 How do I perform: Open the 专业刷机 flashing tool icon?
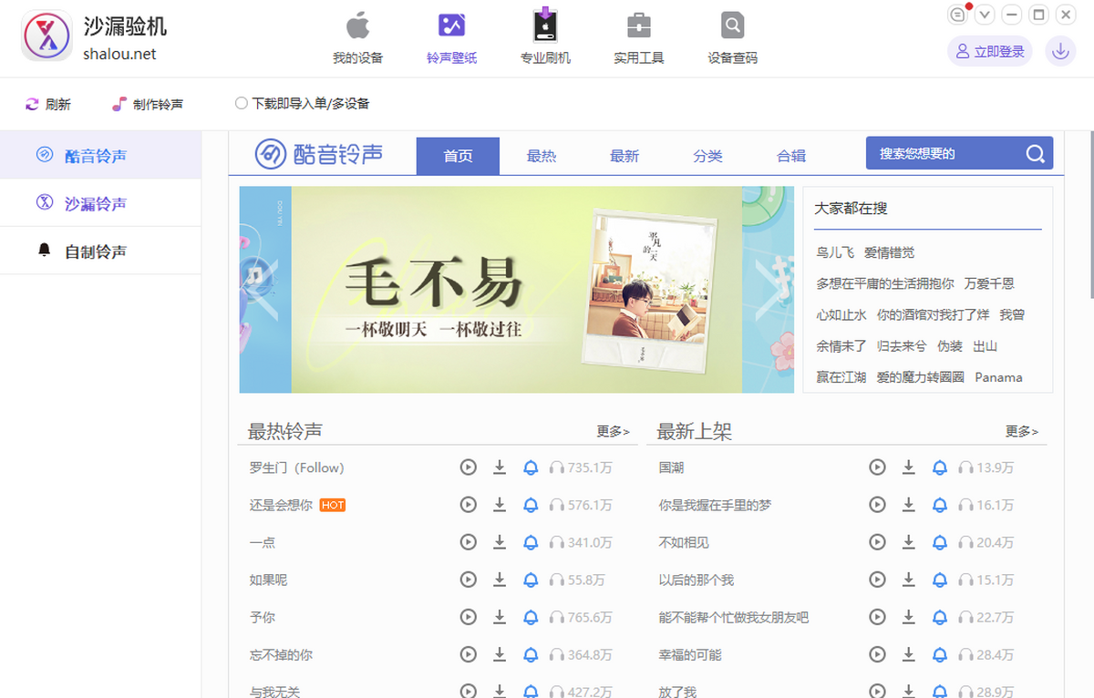click(545, 26)
